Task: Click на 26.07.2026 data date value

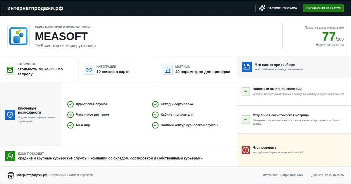Action: pyautogui.click(x=334, y=175)
